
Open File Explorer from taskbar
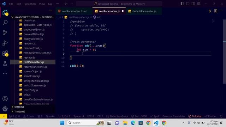[x=125, y=123]
